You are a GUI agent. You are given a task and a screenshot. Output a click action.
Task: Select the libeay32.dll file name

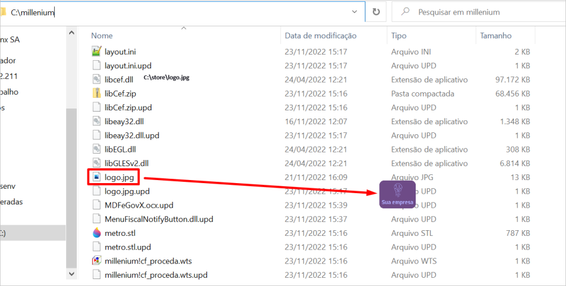pyautogui.click(x=124, y=122)
